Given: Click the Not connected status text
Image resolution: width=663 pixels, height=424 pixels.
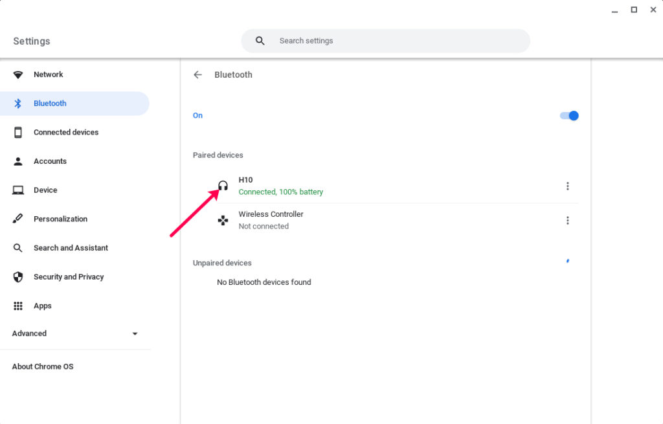Looking at the screenshot, I should (x=264, y=226).
